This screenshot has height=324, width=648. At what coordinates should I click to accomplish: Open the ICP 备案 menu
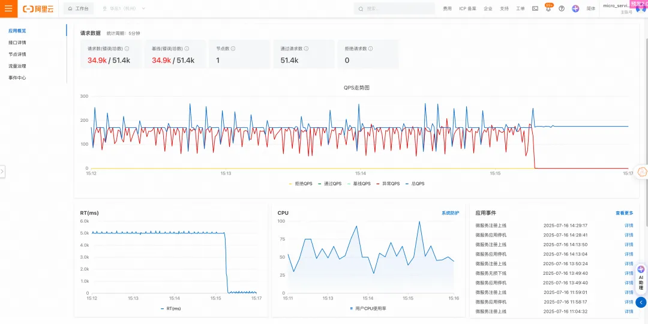point(467,8)
